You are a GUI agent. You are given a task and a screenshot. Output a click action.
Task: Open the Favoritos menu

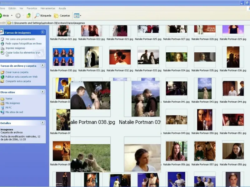point(32,8)
